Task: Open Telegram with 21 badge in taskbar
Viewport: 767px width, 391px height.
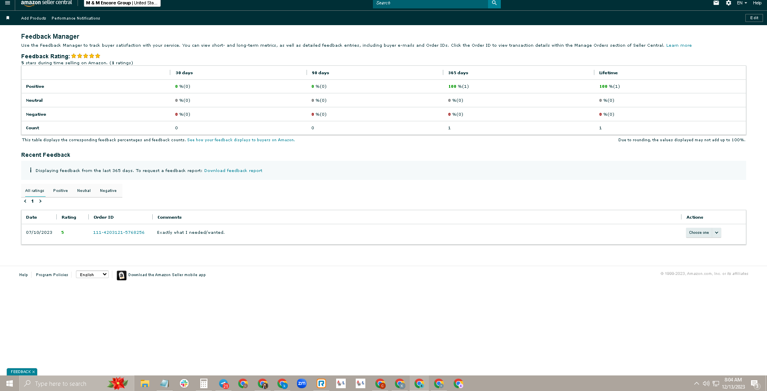Action: 224,384
